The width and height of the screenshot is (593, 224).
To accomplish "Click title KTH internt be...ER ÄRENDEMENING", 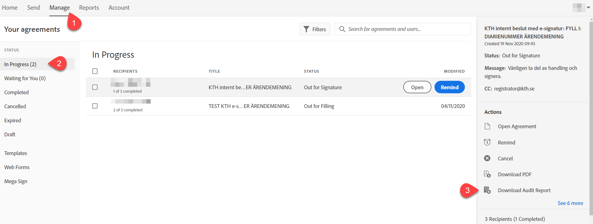I will coord(250,87).
